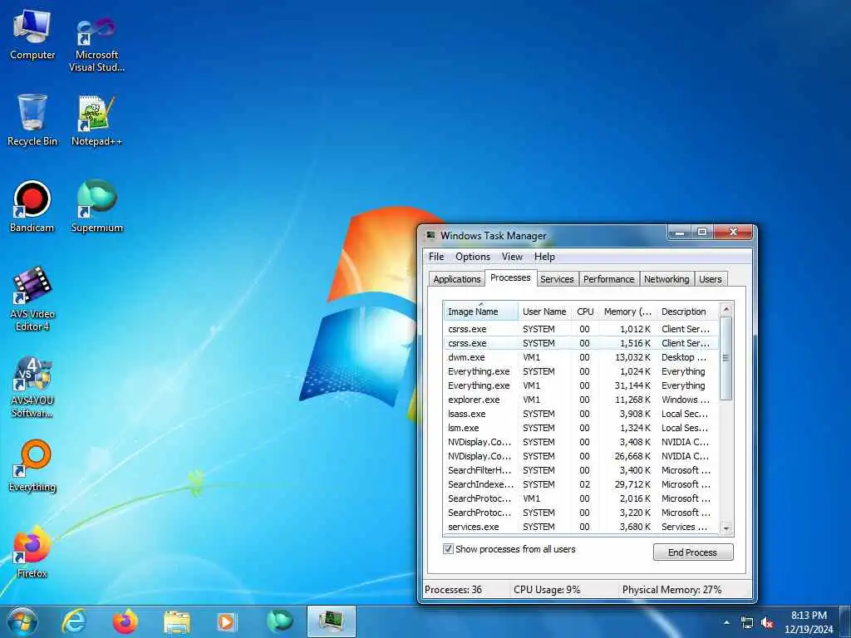
Task: Select the AVS Video Editor 4 shortcut
Action: [x=32, y=299]
